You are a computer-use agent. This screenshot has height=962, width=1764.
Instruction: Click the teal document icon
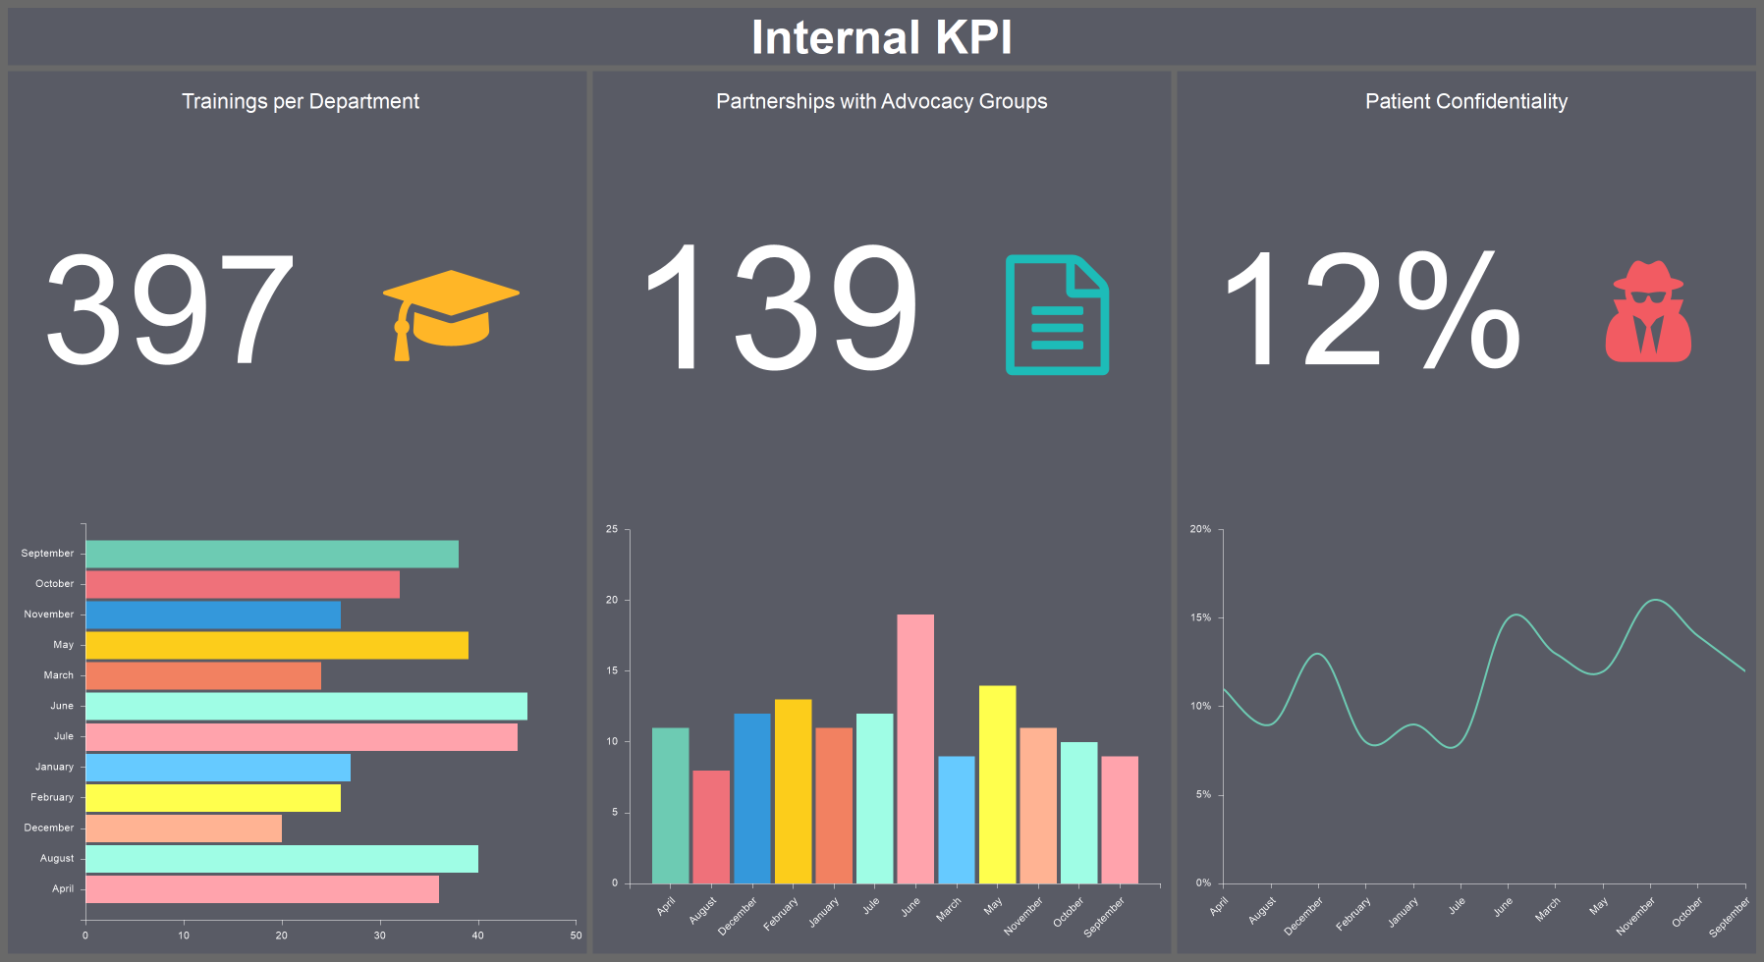[1057, 316]
